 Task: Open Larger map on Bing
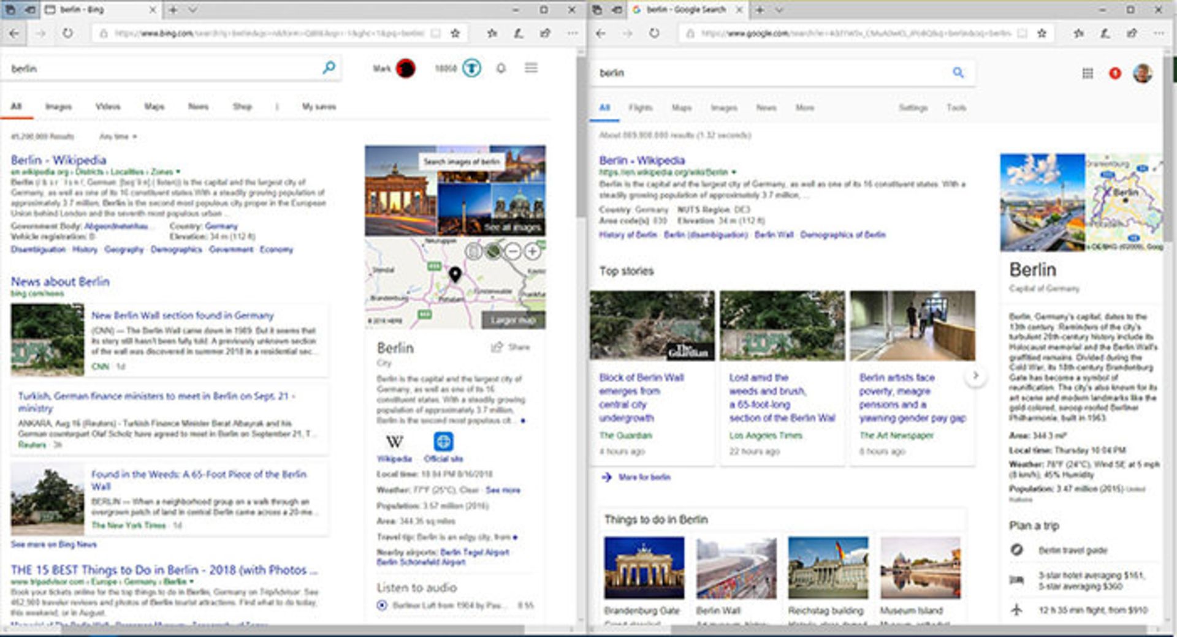(x=512, y=320)
